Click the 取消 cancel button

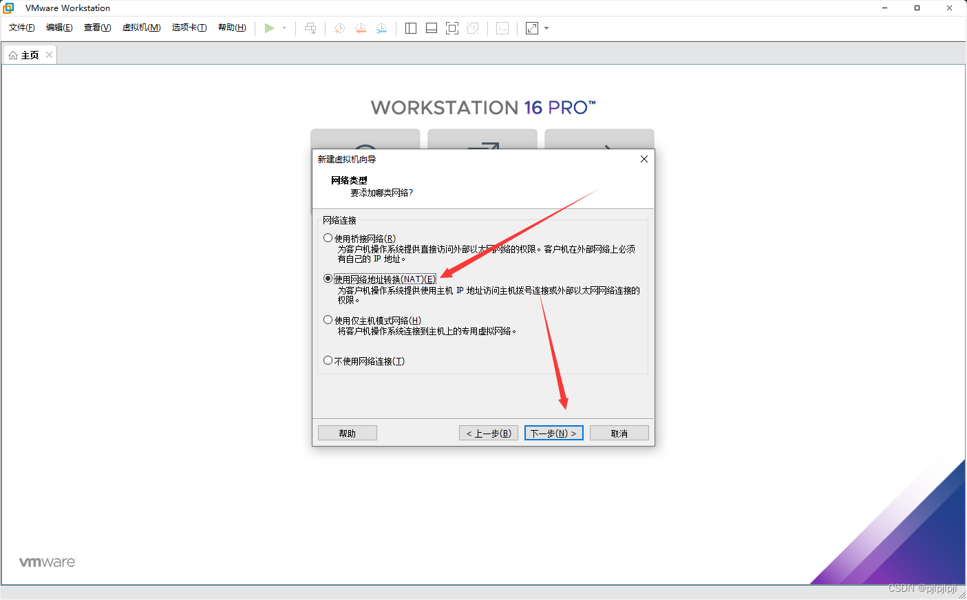[619, 433]
